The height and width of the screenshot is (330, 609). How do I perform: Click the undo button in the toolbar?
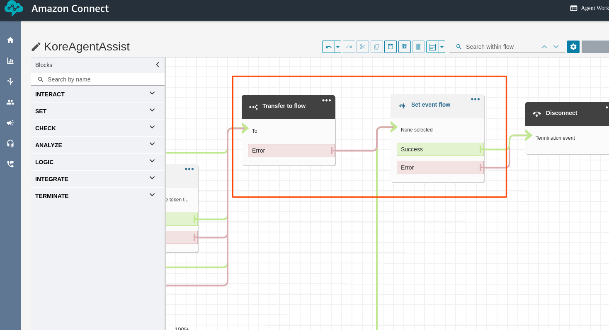point(328,47)
